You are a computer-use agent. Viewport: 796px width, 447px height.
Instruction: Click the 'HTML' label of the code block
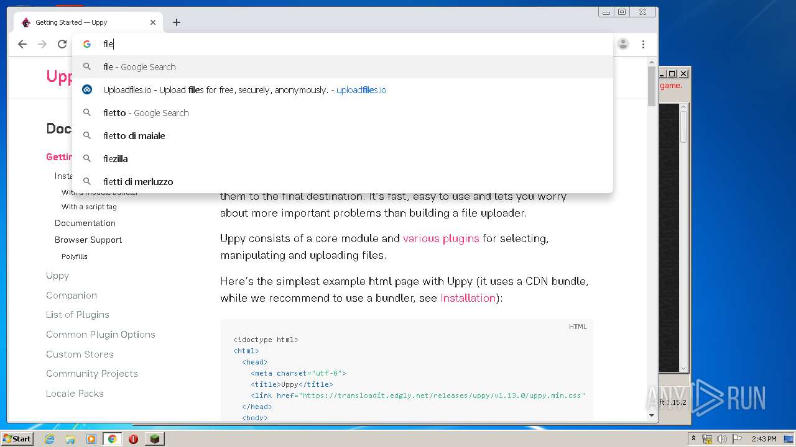point(578,327)
